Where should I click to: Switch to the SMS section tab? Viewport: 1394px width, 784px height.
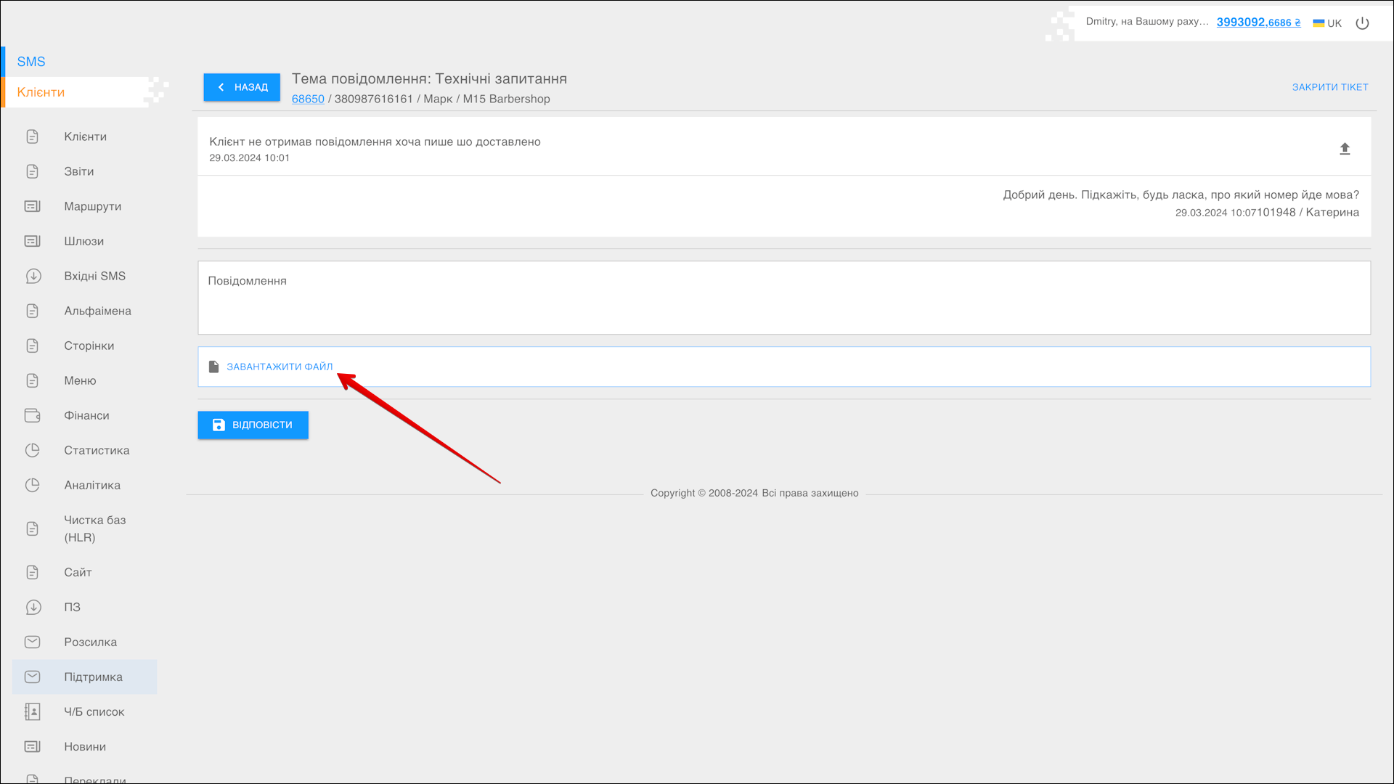pos(31,62)
